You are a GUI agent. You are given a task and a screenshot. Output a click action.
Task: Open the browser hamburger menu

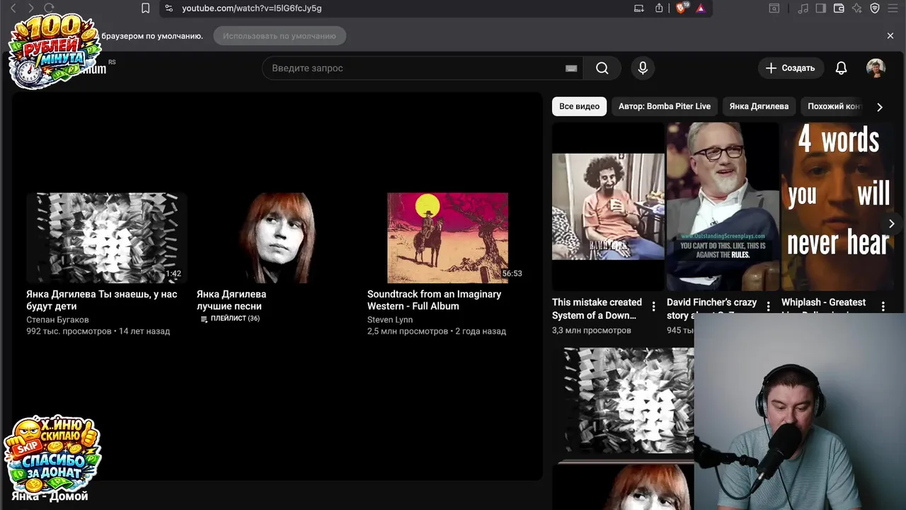893,8
